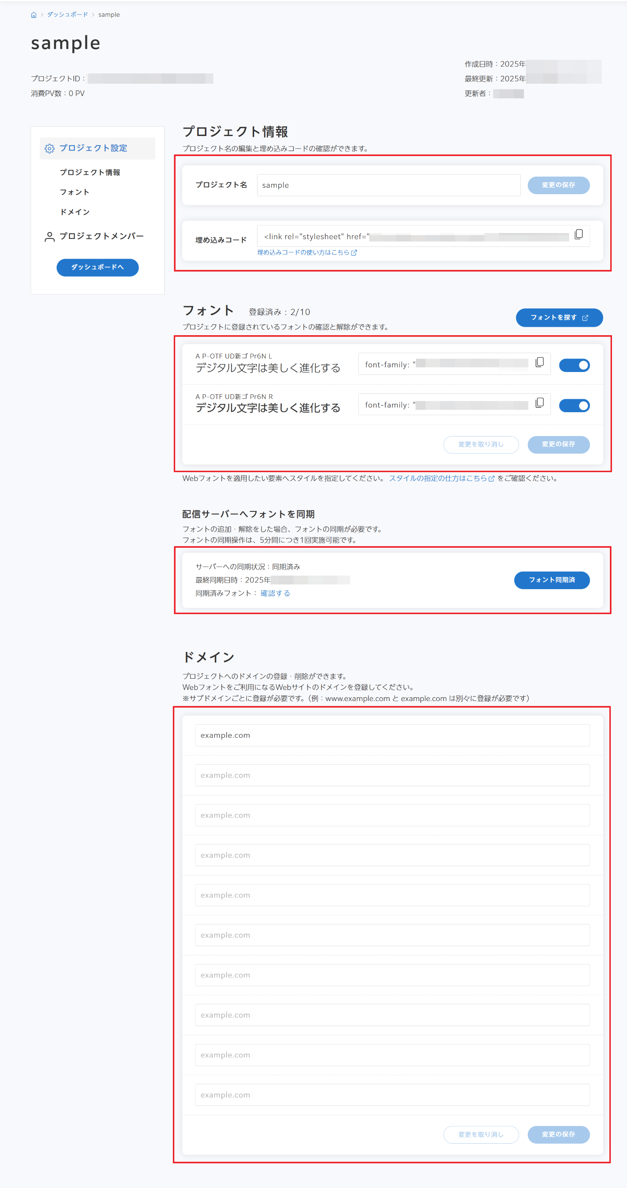Click 変更を取り消し in domain section
The image size is (627, 1188).
481,1134
